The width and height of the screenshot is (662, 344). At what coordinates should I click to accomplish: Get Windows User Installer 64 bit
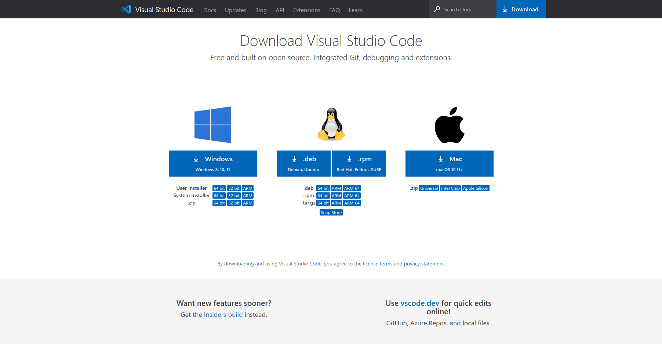click(219, 188)
